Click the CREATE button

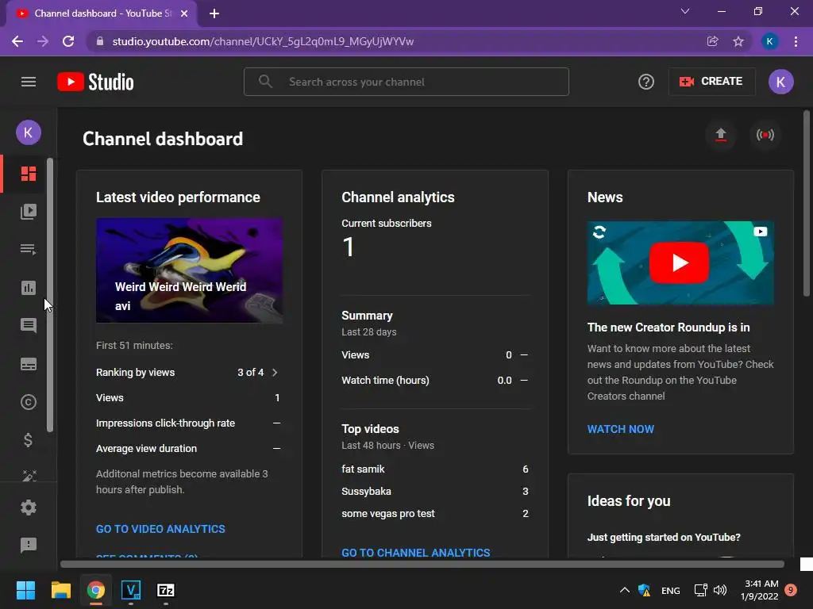point(711,82)
